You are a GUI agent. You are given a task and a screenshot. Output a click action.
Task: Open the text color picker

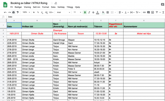97,12
